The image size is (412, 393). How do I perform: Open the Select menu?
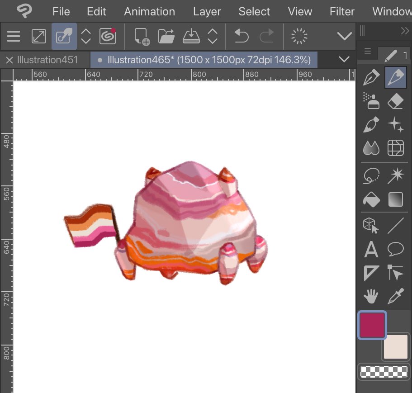point(254,12)
